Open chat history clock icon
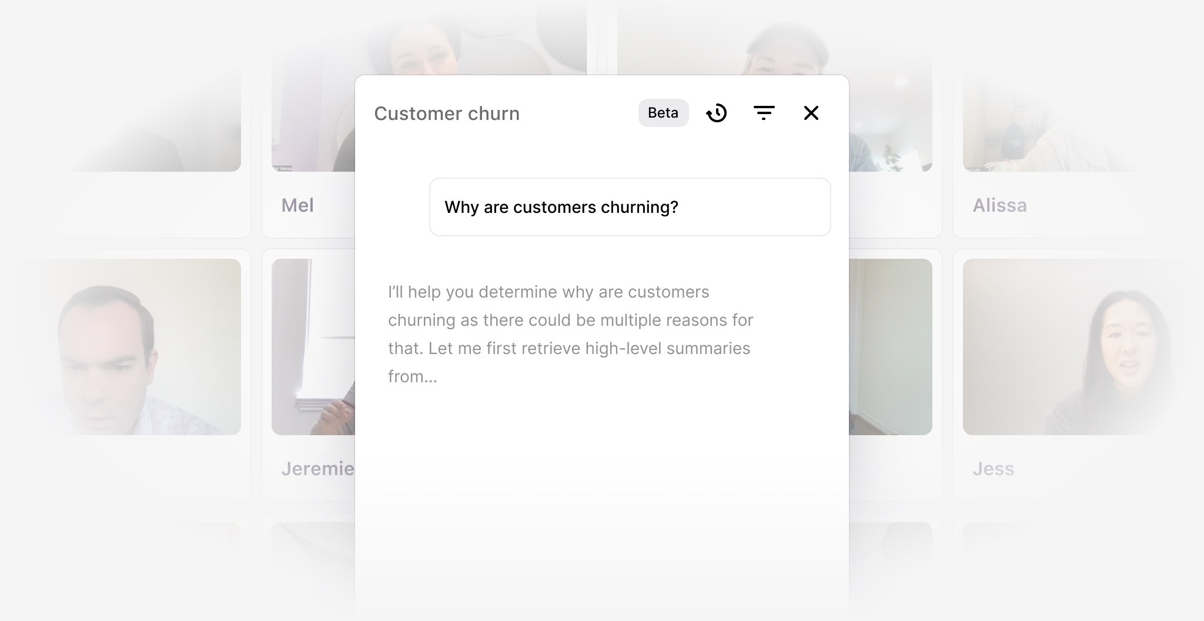1204x621 pixels. point(716,113)
